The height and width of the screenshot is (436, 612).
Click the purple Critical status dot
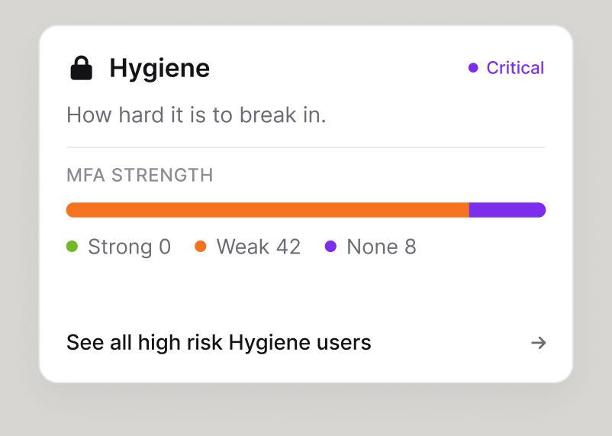(x=473, y=68)
